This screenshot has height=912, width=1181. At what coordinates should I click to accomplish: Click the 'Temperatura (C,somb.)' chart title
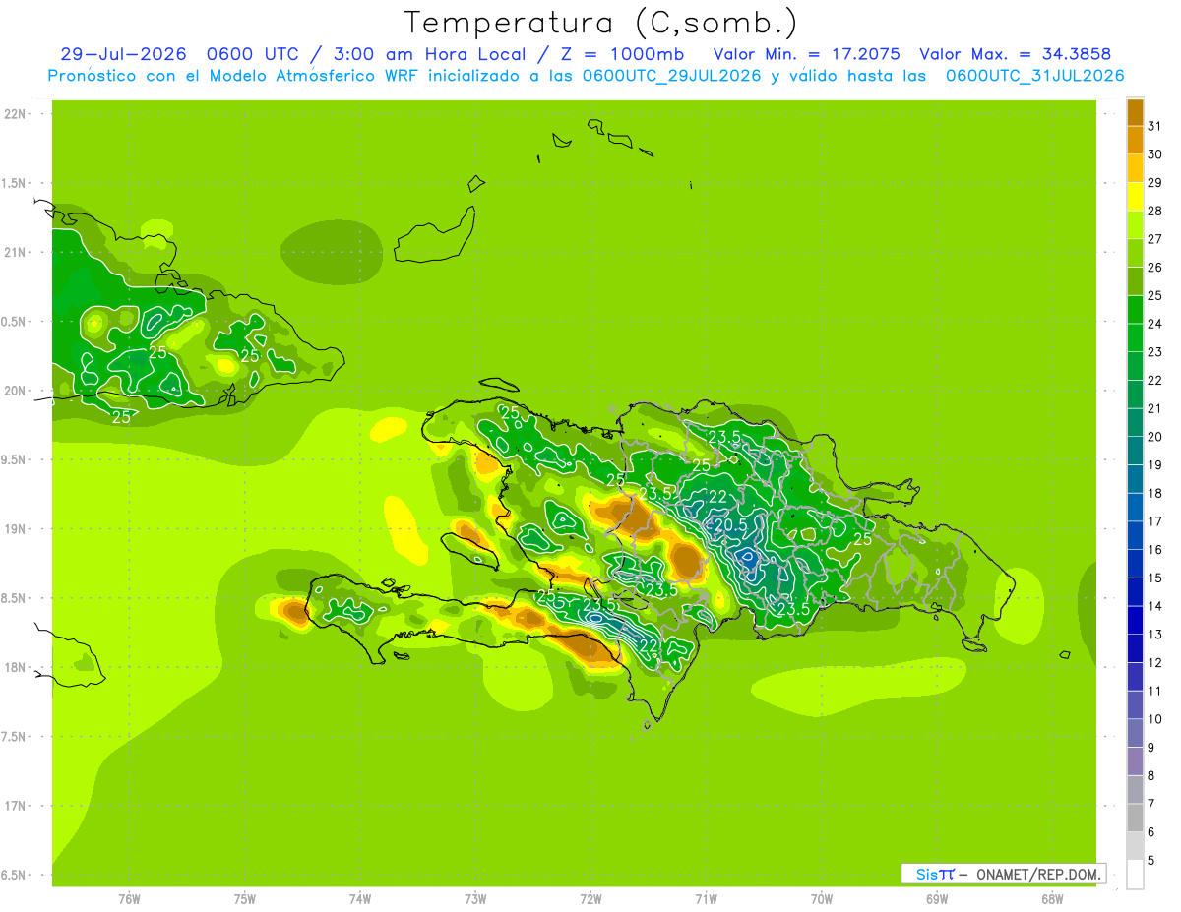click(x=600, y=23)
